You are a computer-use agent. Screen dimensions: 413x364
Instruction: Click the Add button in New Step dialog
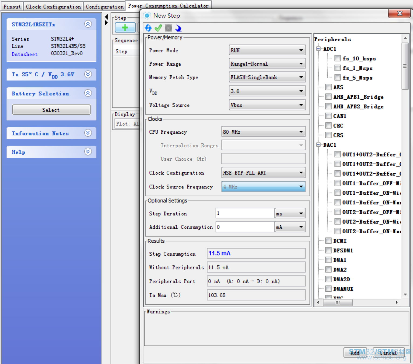355,352
